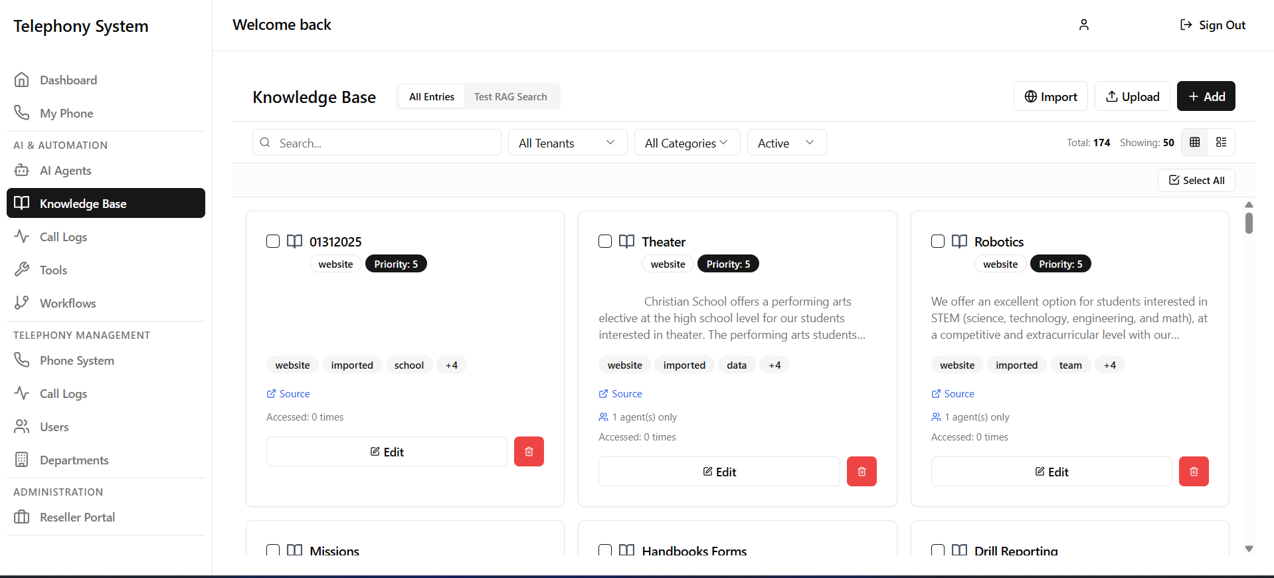Screen dimensions: 1274x578
Task: Expand +4 tags on 01312025 card
Action: point(452,365)
